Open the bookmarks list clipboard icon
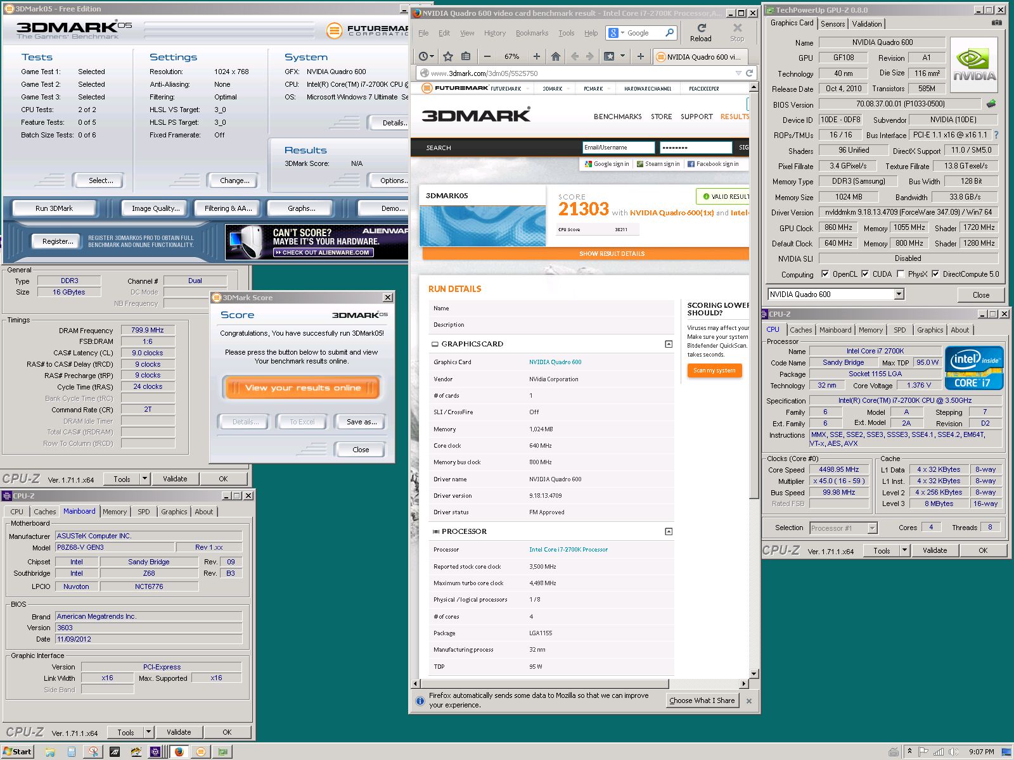This screenshot has height=760, width=1014. click(x=466, y=56)
